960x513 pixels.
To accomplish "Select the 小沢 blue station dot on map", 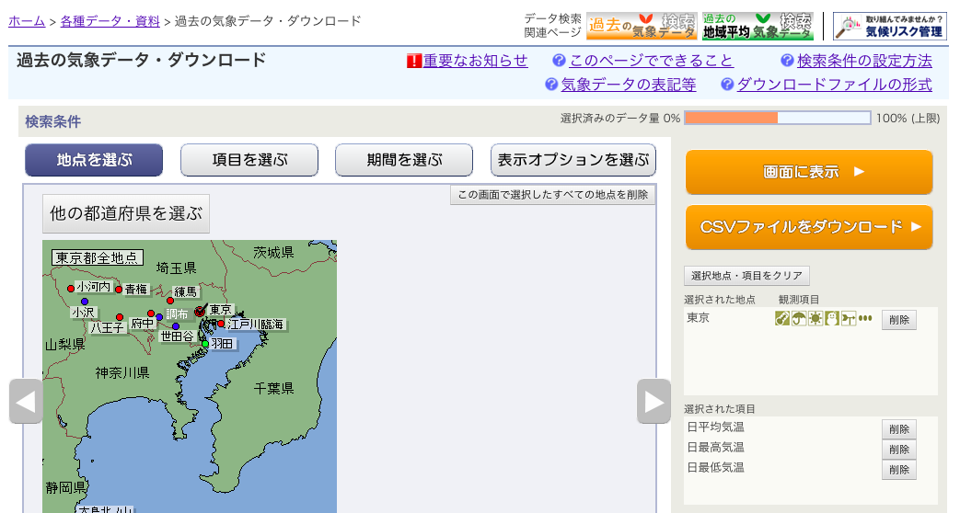I will pyautogui.click(x=85, y=302).
